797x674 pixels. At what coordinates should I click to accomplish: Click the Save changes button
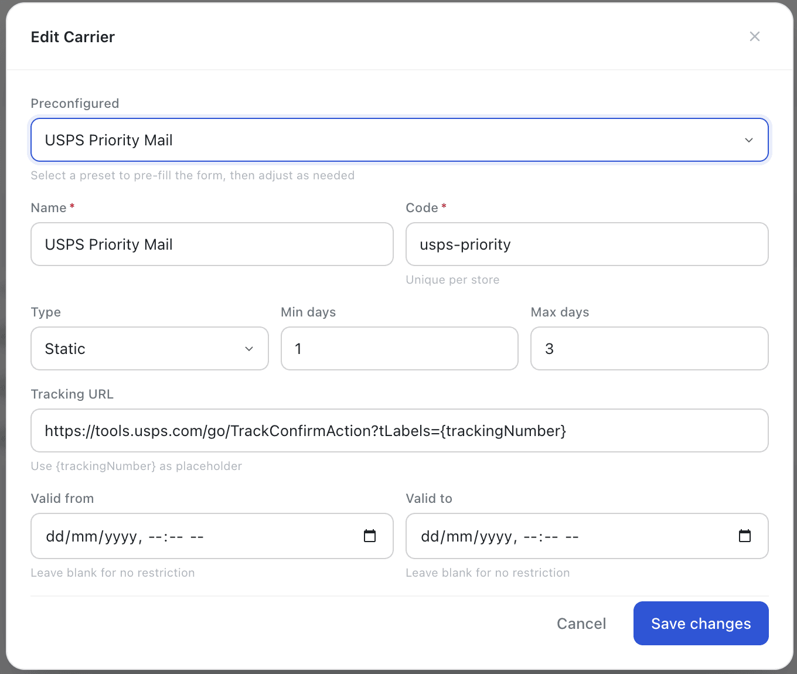pyautogui.click(x=701, y=624)
